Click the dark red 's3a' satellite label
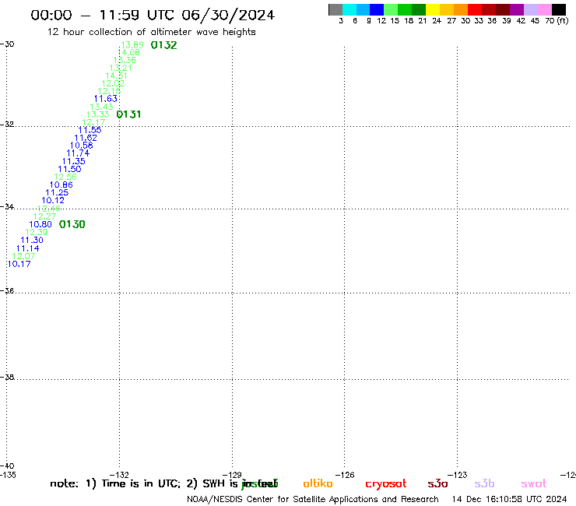576x506 pixels. click(437, 484)
